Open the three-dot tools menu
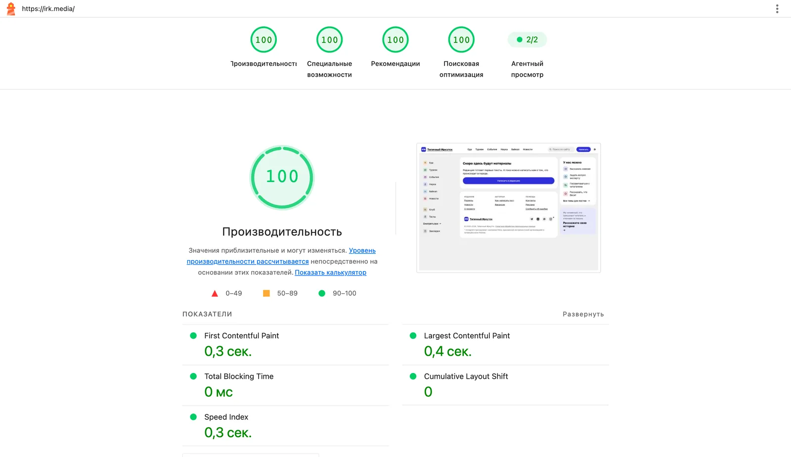Image resolution: width=791 pixels, height=457 pixels. point(777,8)
